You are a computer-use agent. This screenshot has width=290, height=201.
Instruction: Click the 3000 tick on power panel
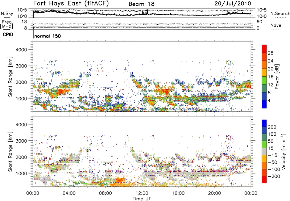(21, 66)
